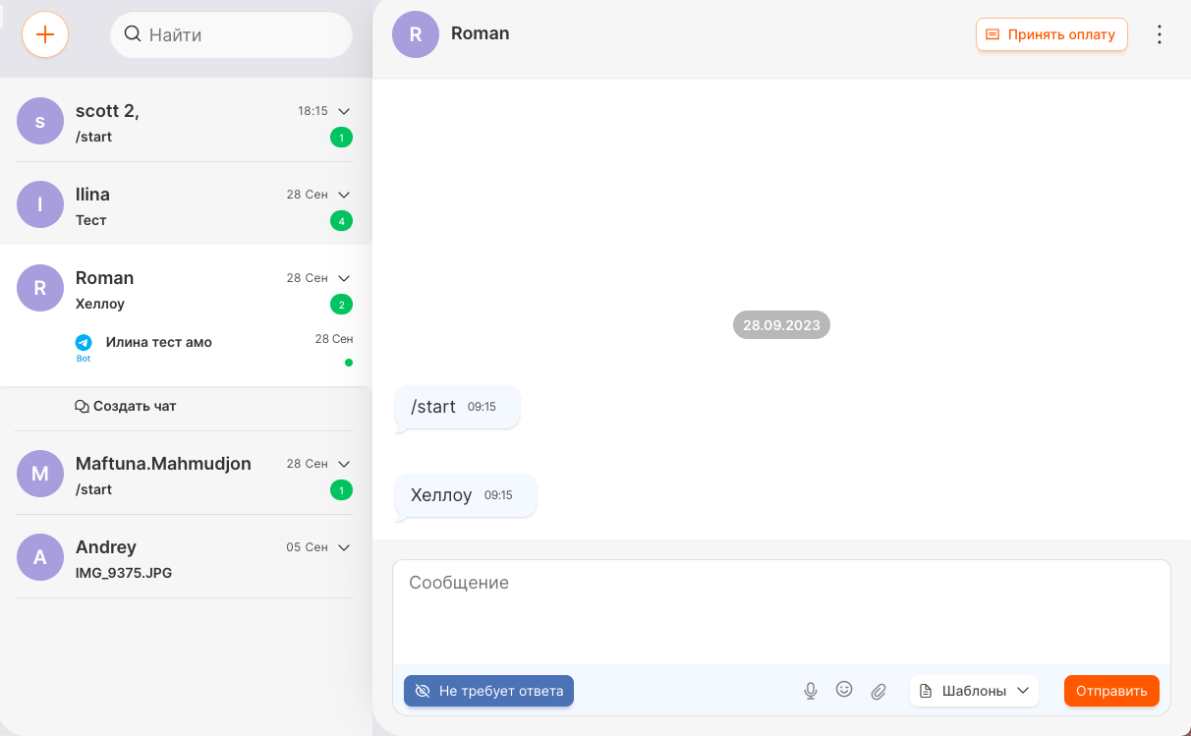Toggle the 'Не требует ответа' button
1191x736 pixels.
(x=488, y=691)
